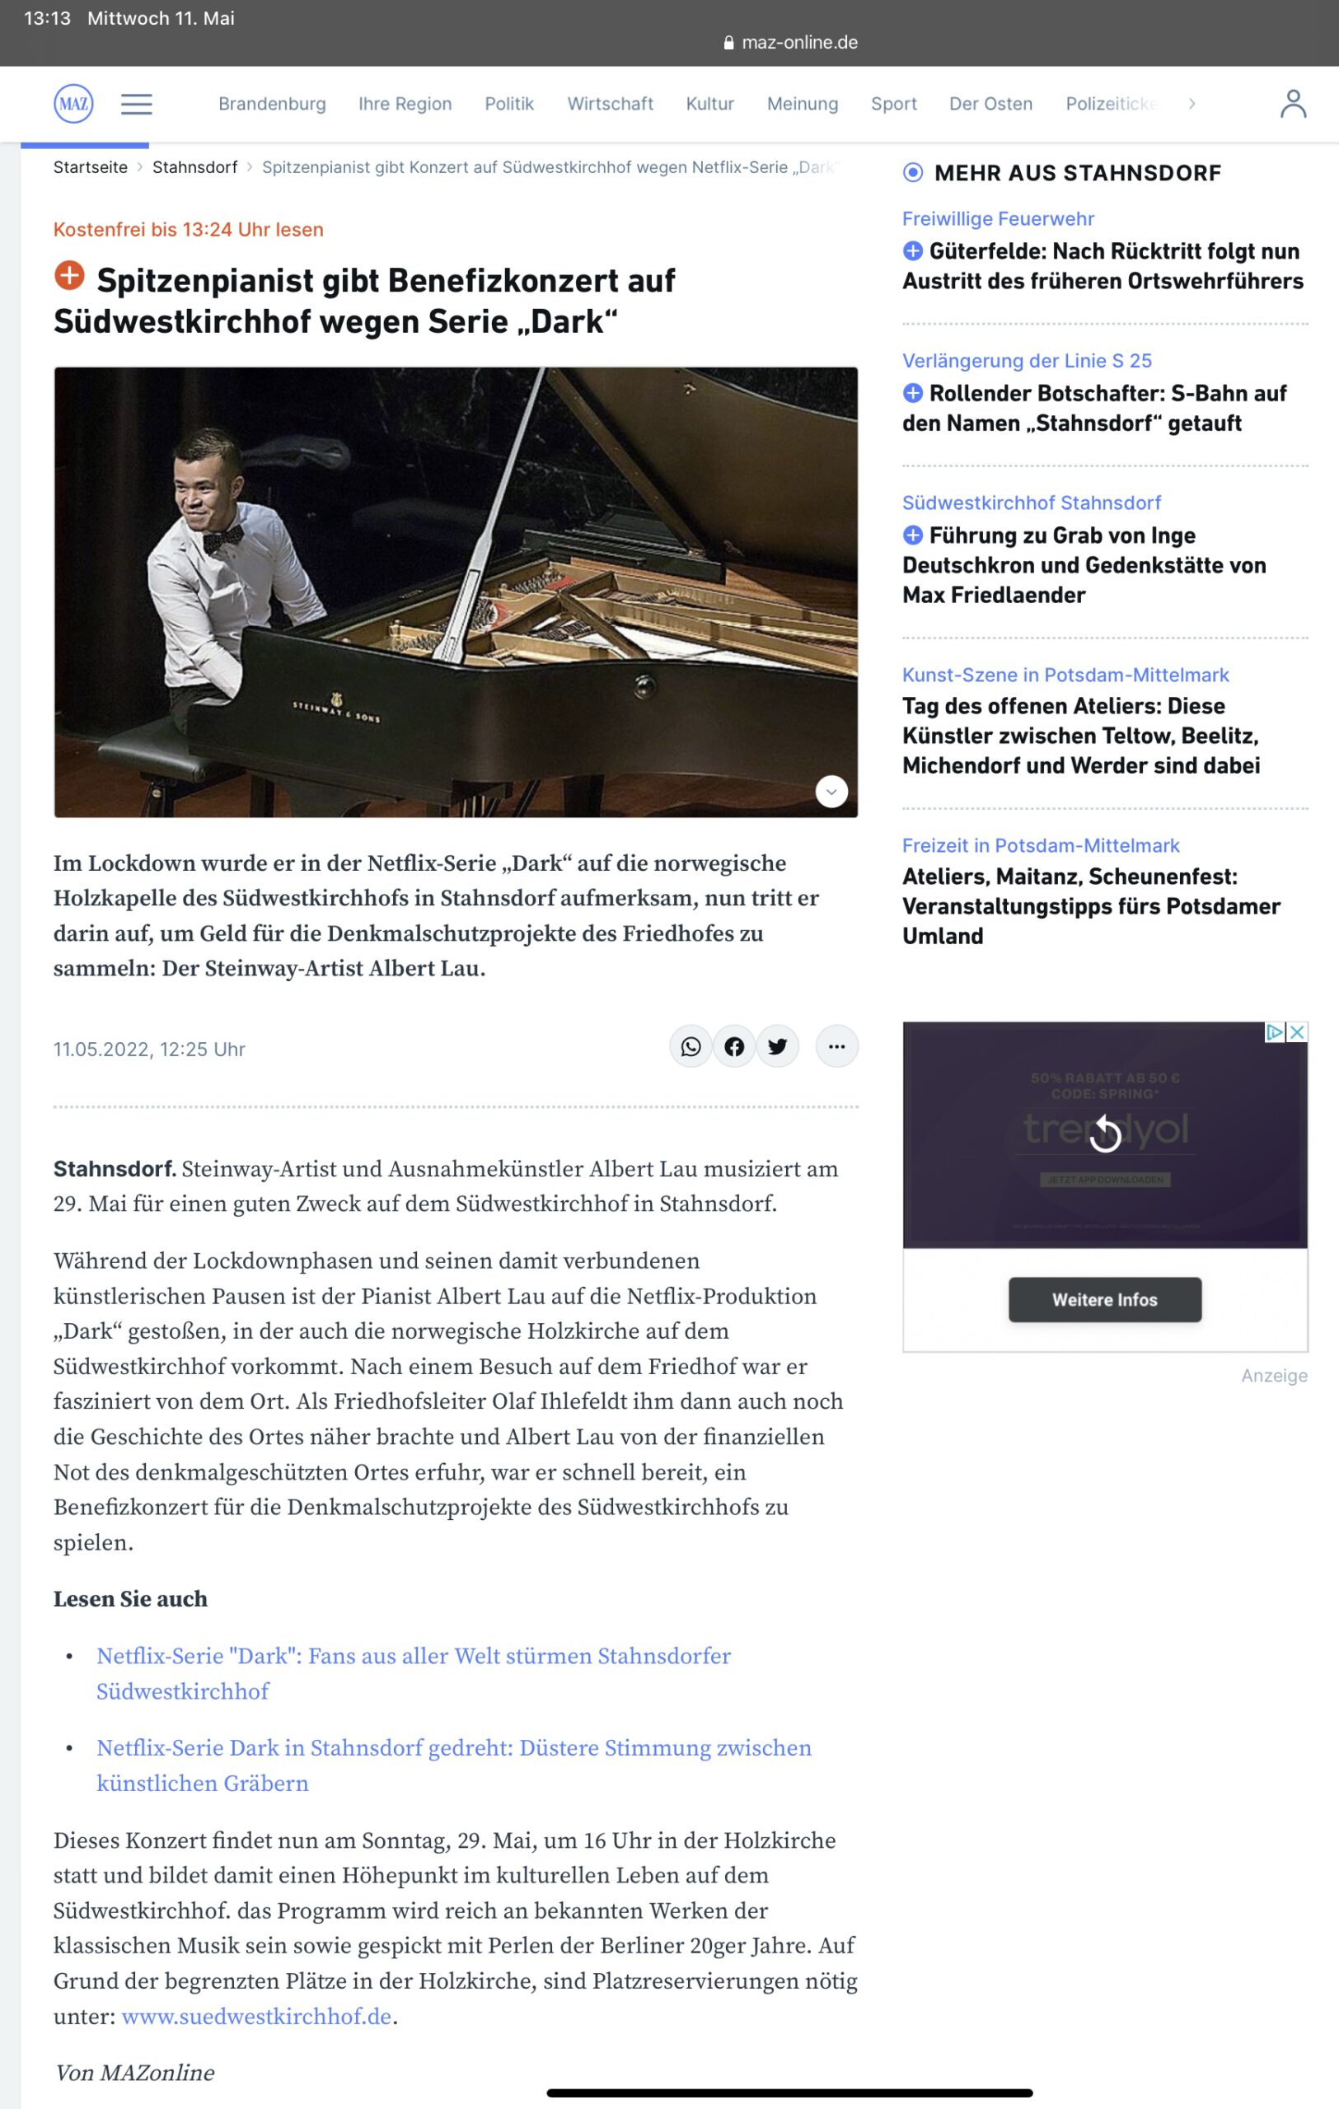The image size is (1339, 2109).
Task: Open www.suedwestkirchhof.de link
Action: (256, 2016)
